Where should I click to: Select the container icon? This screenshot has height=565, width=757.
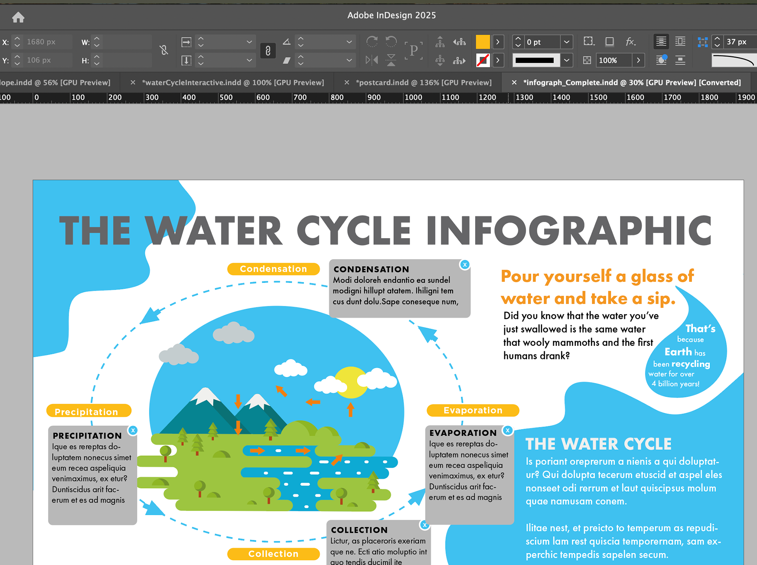[x=440, y=41]
